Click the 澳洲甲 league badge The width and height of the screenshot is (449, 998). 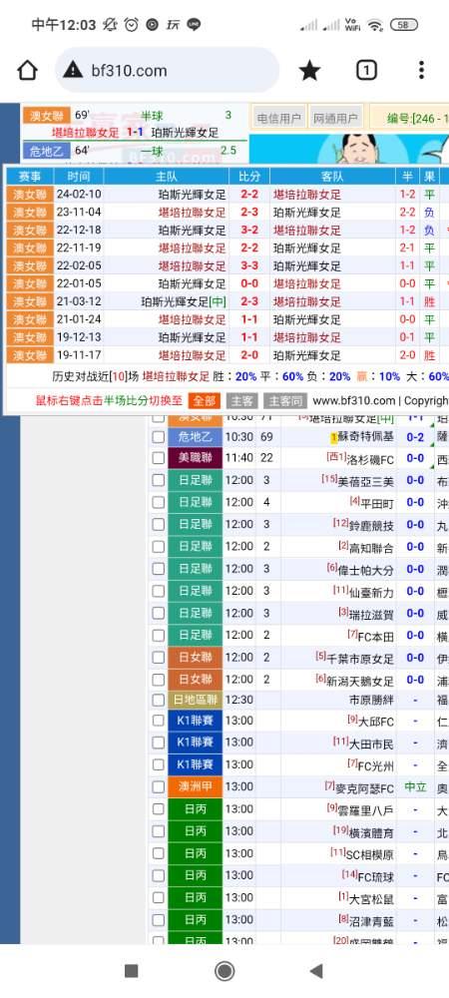click(196, 787)
